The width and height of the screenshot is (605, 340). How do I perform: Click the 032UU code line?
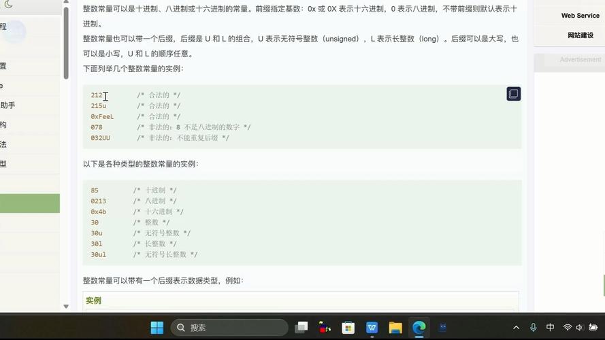point(100,138)
